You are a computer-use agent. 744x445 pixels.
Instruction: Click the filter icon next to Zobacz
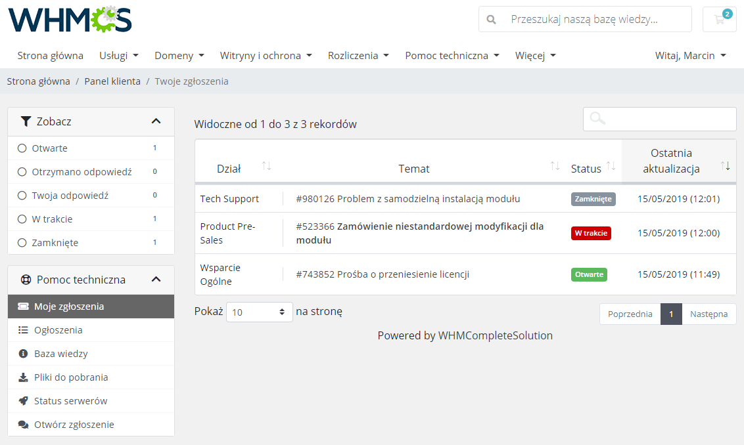pyautogui.click(x=26, y=121)
